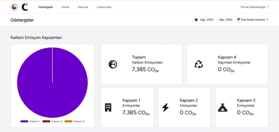Go to the Raporlar tab

click(83, 7)
